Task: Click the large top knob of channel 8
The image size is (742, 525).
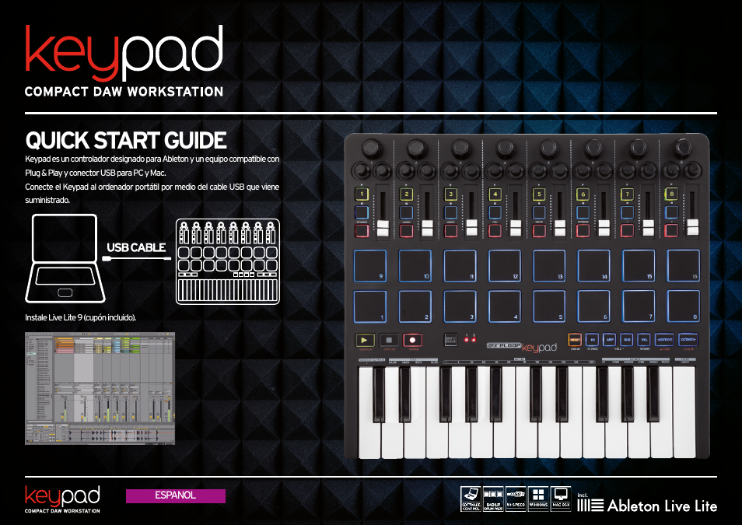Action: coord(682,148)
